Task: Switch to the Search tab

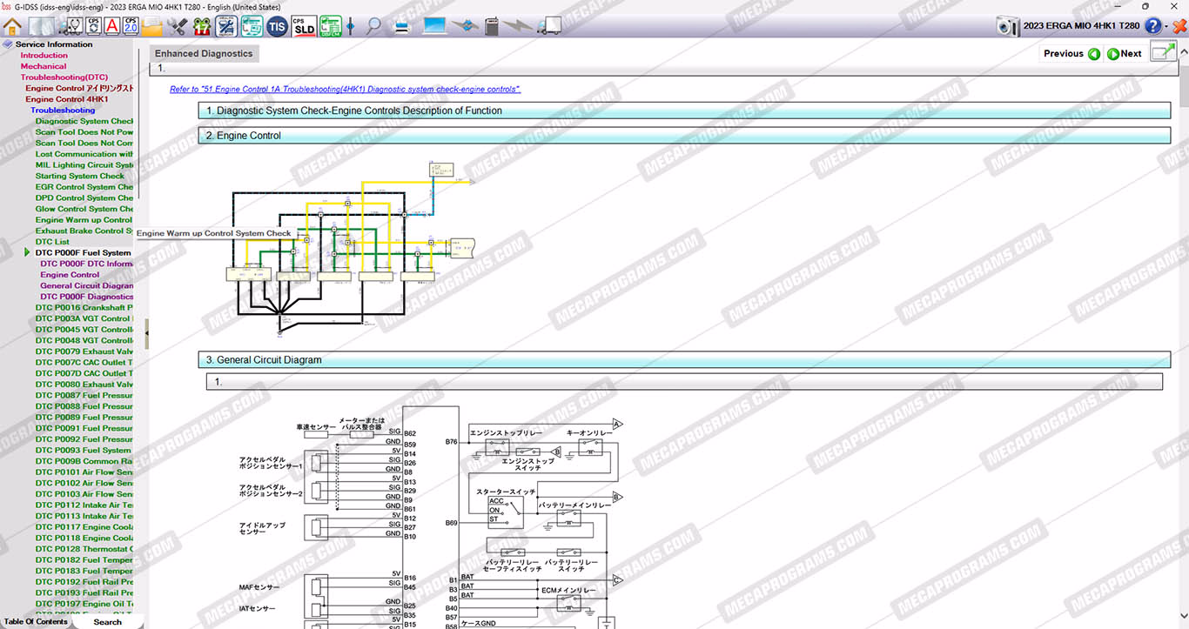Action: click(x=107, y=622)
